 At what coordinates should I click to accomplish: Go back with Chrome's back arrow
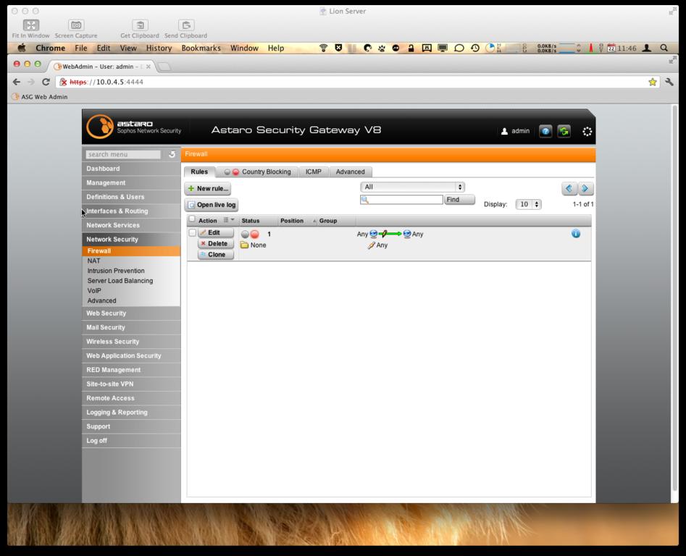[x=17, y=82]
